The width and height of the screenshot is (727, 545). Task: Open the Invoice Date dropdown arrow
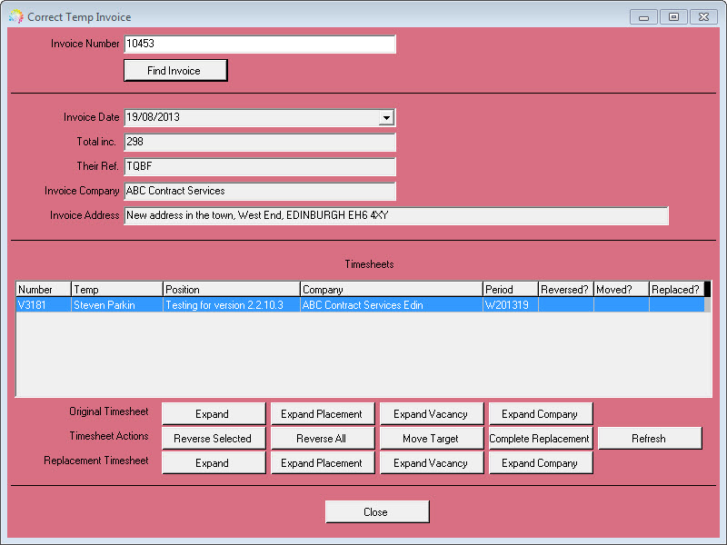tap(386, 118)
